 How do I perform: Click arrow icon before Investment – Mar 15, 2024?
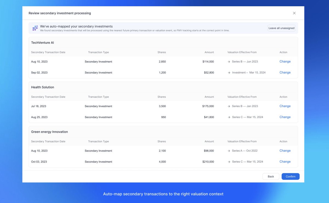pyautogui.click(x=229, y=73)
